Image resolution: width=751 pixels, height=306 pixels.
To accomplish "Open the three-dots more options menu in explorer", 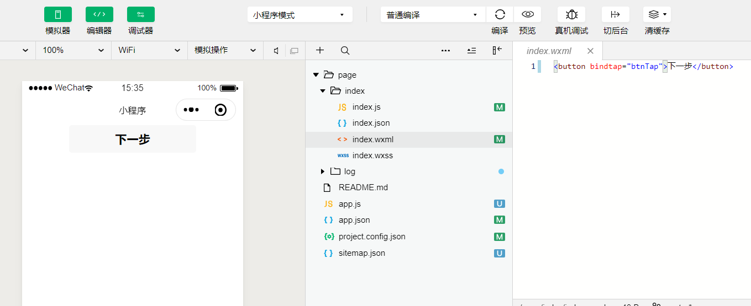I will point(445,50).
